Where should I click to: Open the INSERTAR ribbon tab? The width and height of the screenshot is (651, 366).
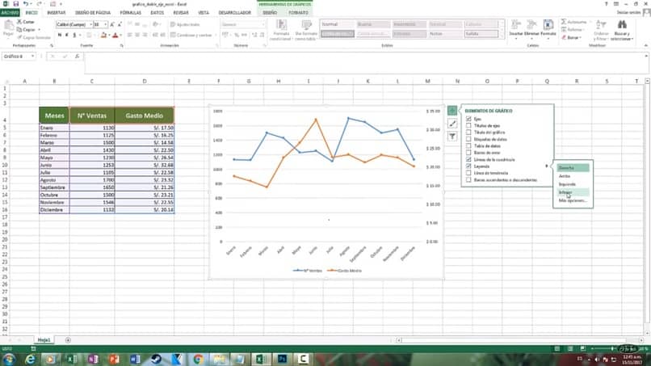click(56, 13)
